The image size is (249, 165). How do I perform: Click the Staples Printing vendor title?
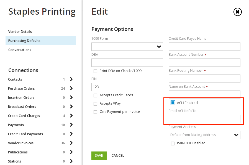coord(42,12)
